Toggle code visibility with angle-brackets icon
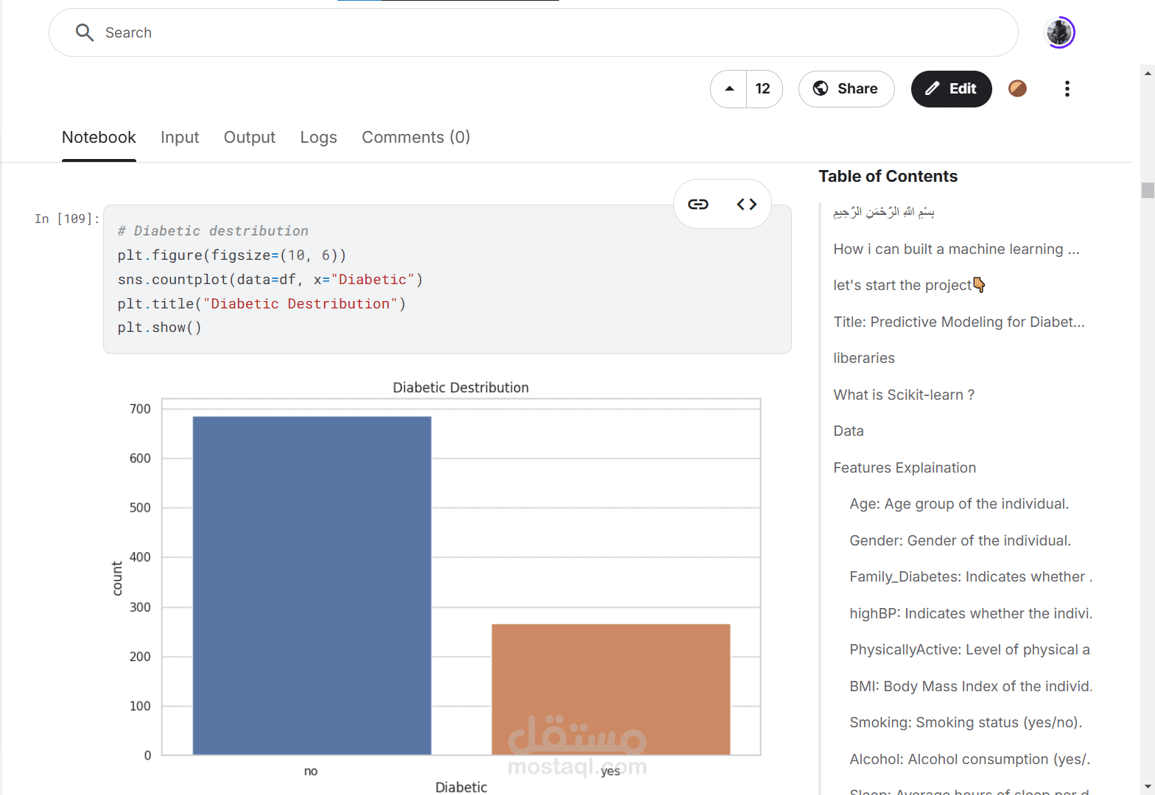The width and height of the screenshot is (1155, 795). click(x=747, y=204)
